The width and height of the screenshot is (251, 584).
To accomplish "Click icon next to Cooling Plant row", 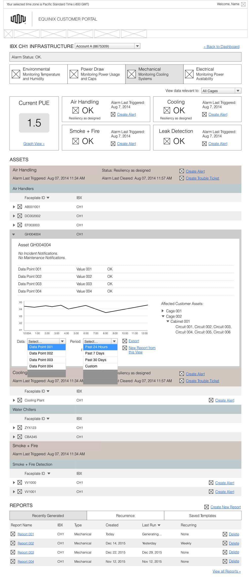I will pos(20,400).
